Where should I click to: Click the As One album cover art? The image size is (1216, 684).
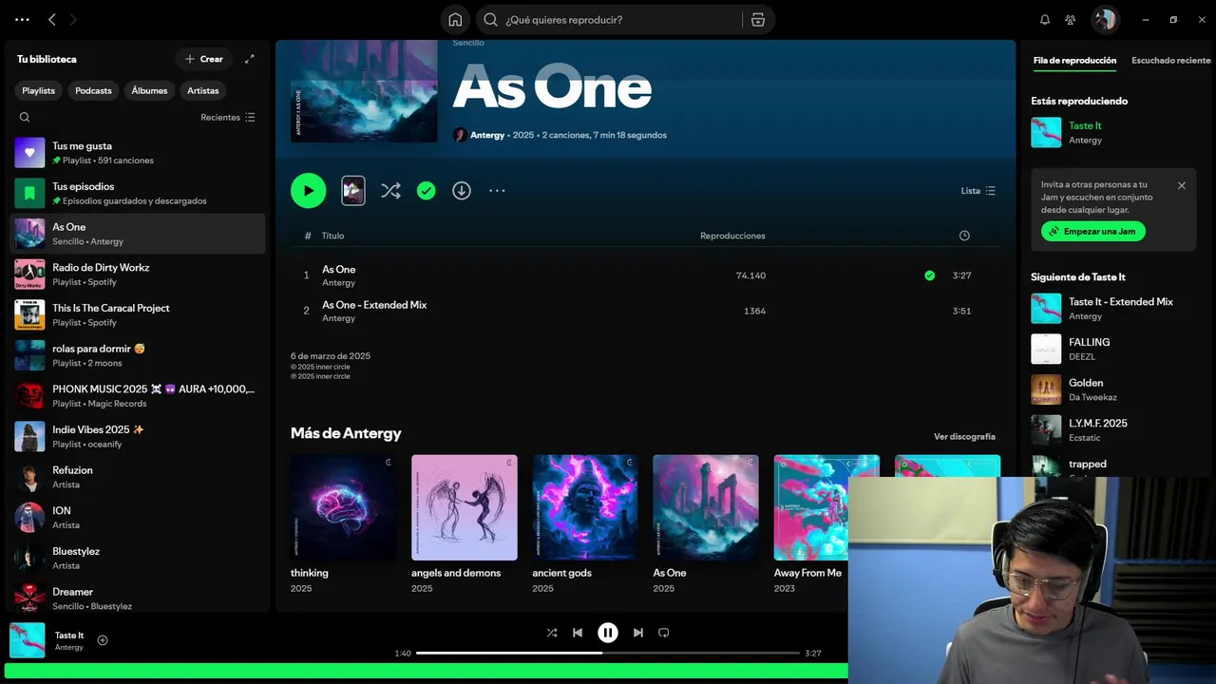pos(364,91)
